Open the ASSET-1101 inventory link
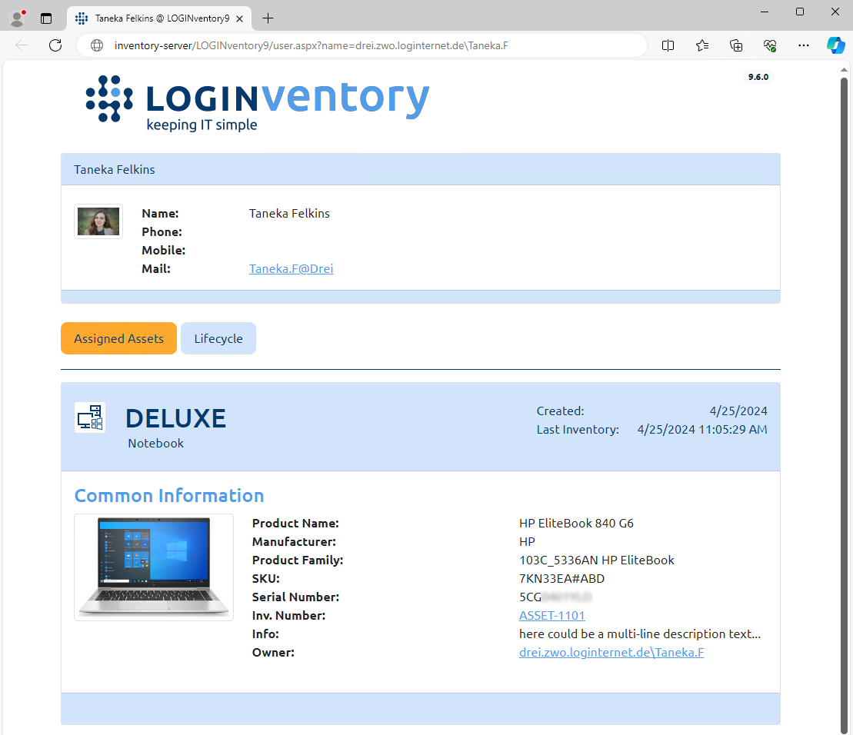853x735 pixels. (x=551, y=615)
